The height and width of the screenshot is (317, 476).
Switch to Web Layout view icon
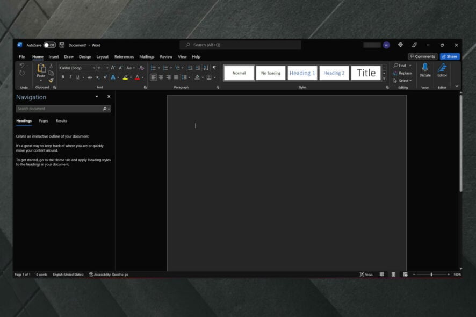[x=405, y=275]
